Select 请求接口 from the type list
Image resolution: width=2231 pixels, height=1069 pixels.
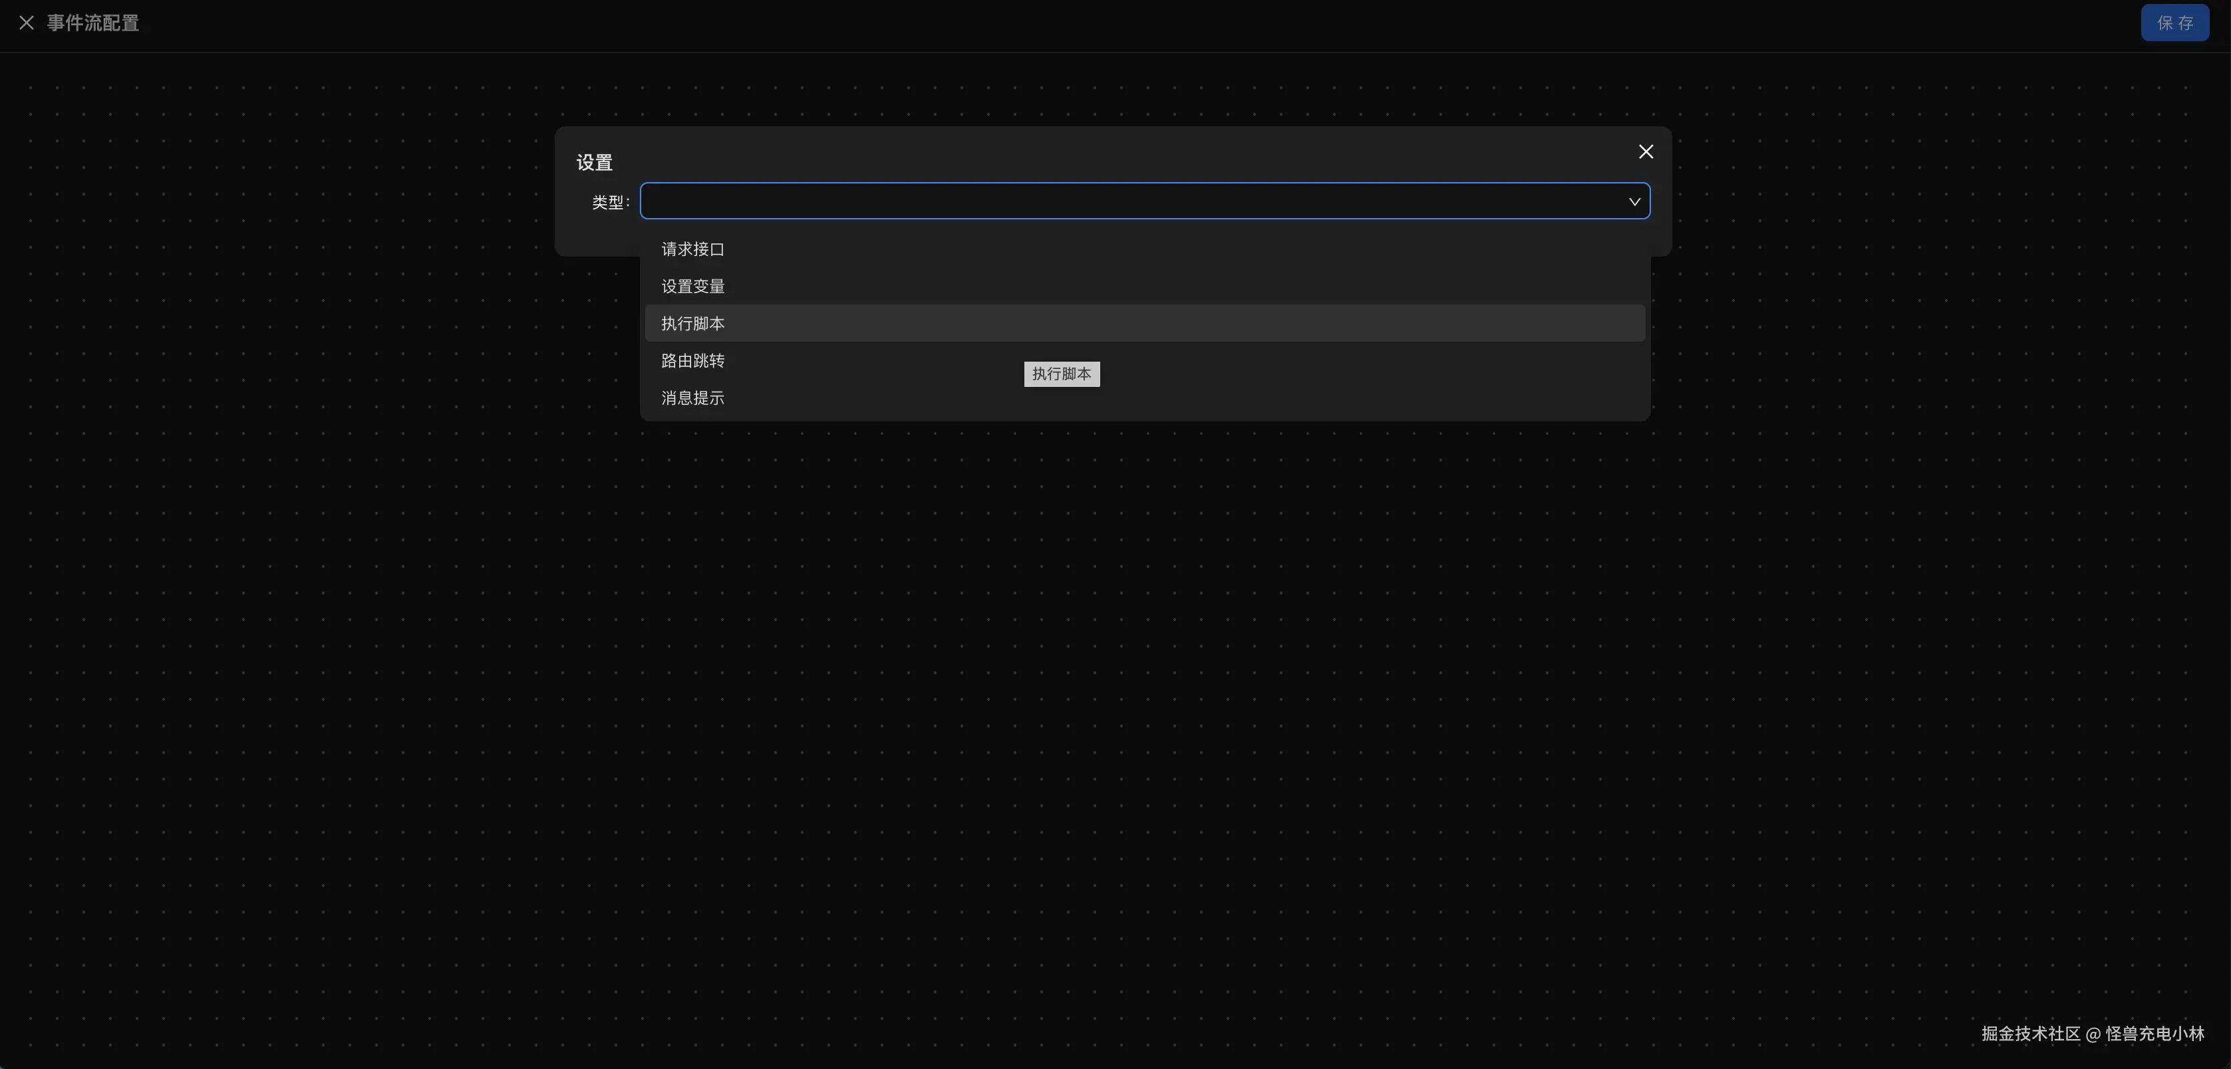(693, 249)
